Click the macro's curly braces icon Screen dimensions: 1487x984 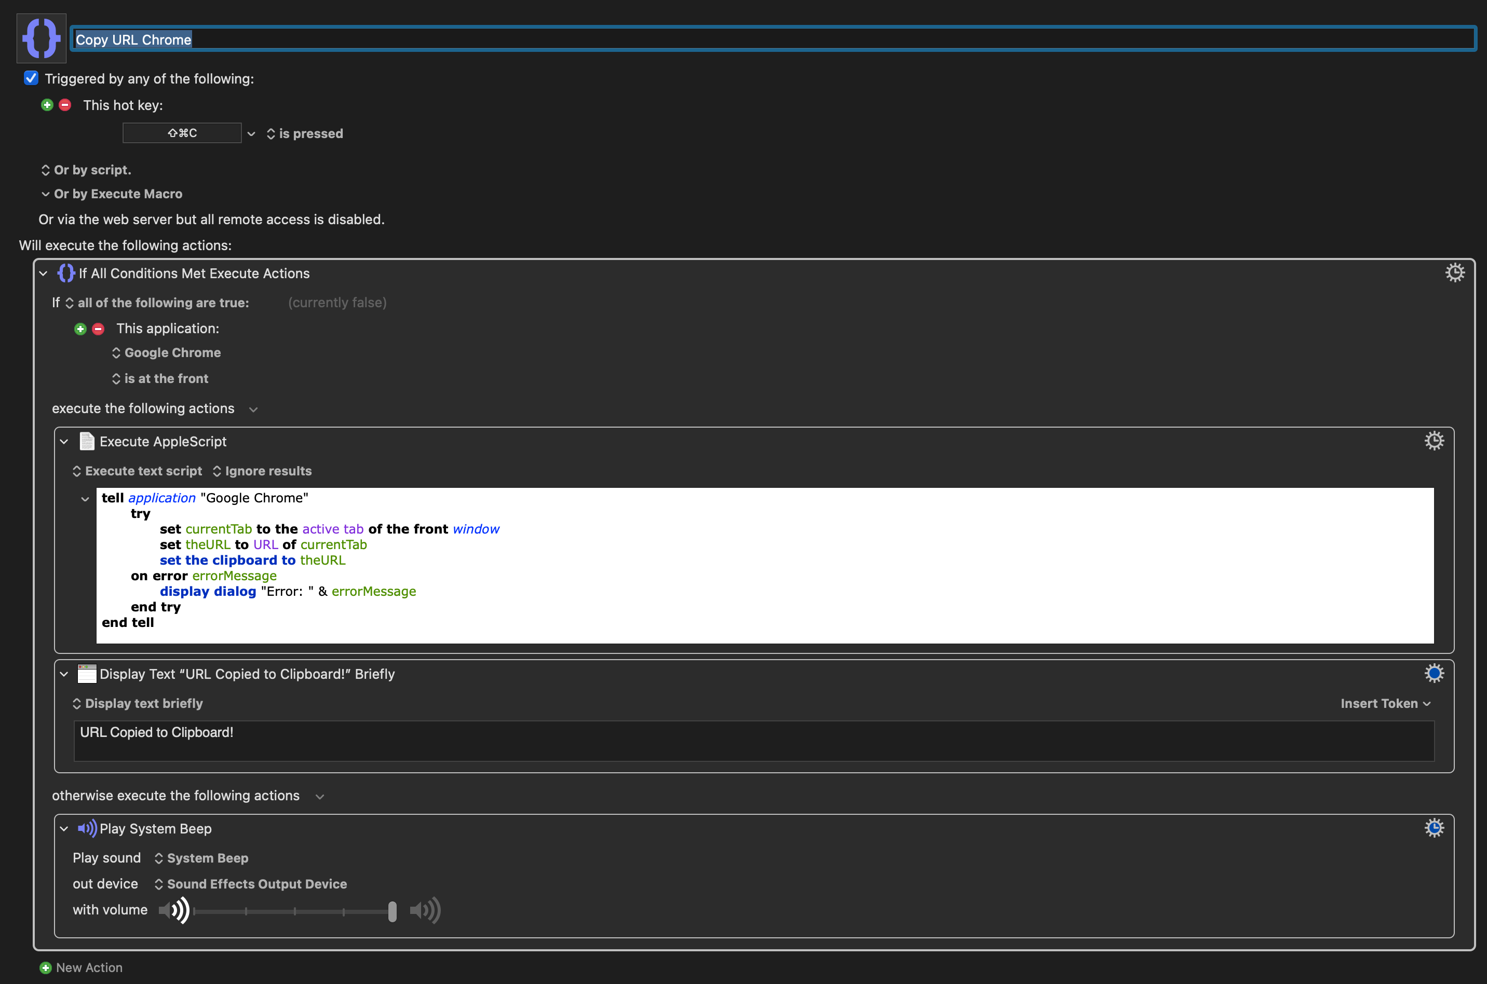tap(42, 38)
